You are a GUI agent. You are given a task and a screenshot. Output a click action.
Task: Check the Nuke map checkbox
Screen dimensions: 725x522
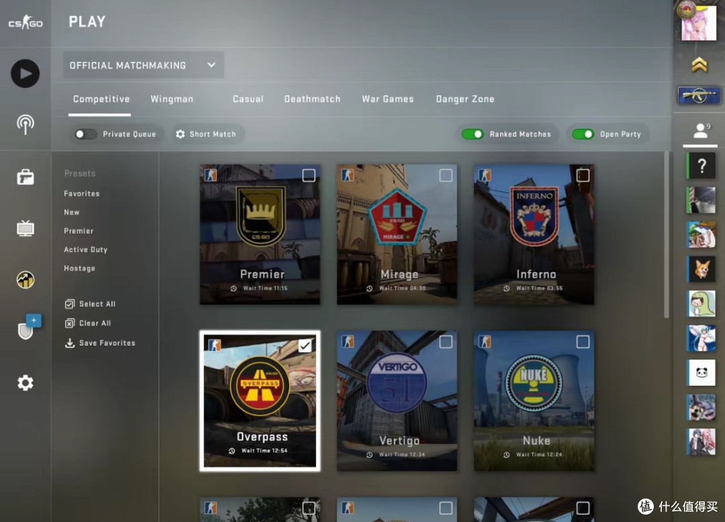[583, 342]
